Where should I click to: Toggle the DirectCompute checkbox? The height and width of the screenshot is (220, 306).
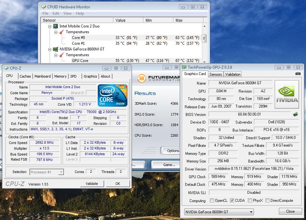pos(267,200)
